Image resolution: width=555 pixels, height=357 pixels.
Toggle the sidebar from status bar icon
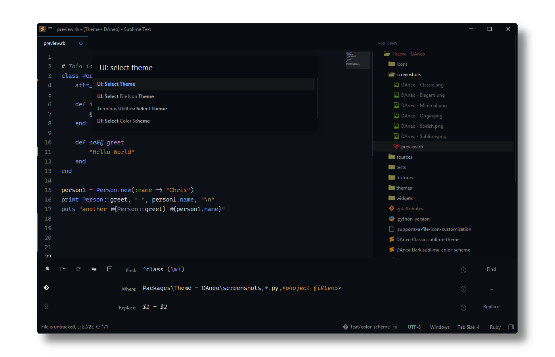511,327
